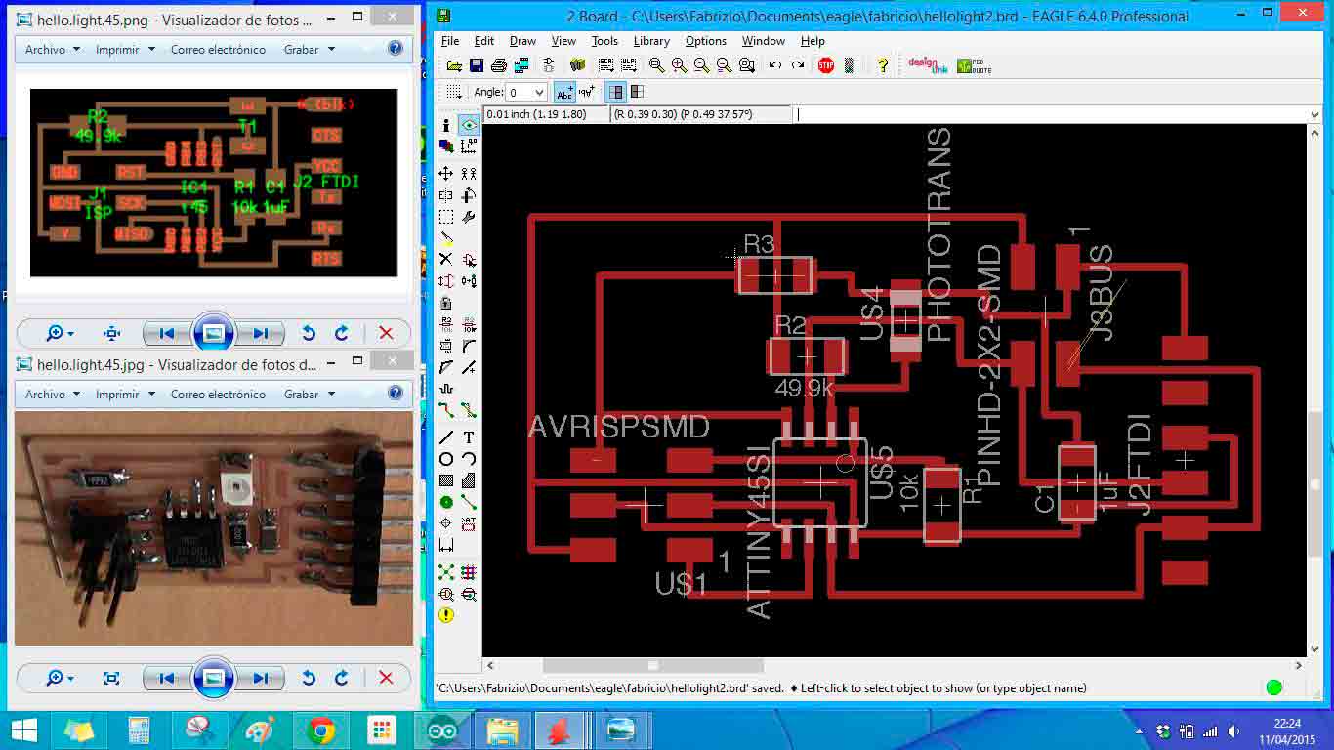Toggle the mirrored text orientation button
This screenshot has width=1334, height=750.
(587, 92)
